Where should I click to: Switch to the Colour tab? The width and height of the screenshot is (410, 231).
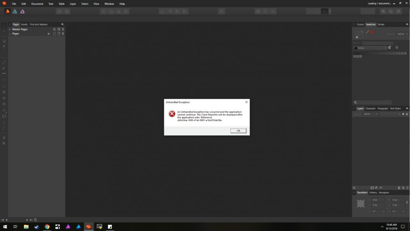tap(360, 24)
